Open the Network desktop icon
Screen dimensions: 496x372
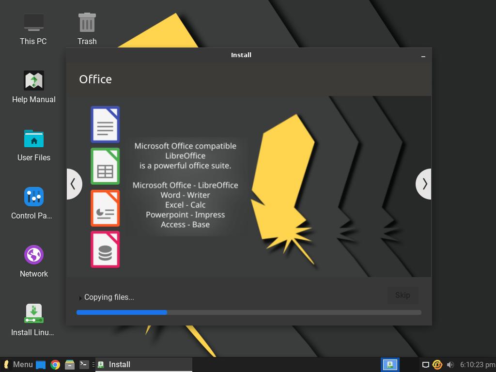[x=34, y=262]
